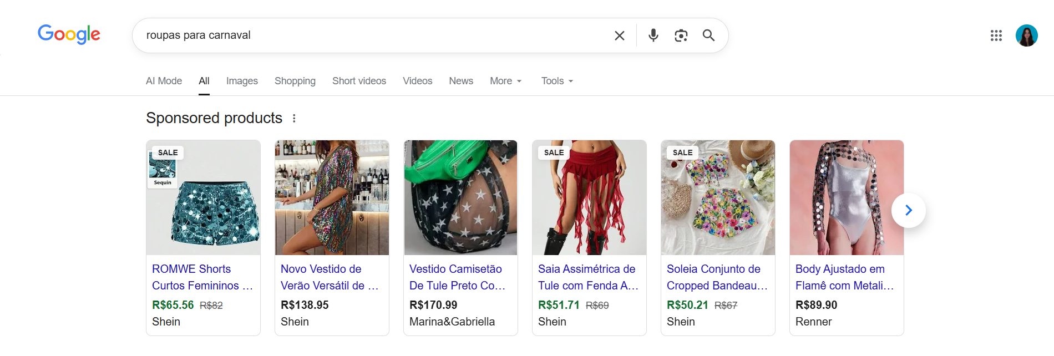
Task: Open the Videos tab
Action: click(x=418, y=81)
